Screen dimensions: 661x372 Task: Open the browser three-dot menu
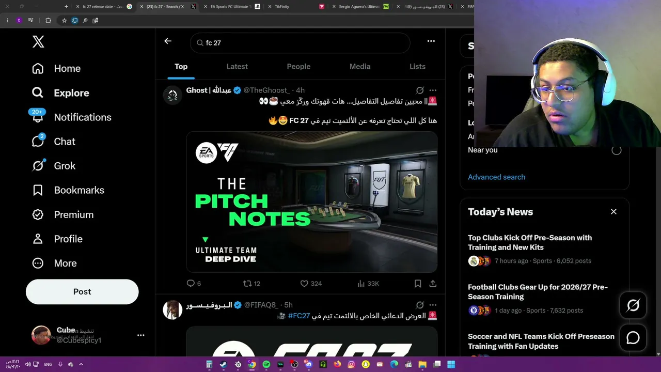(x=7, y=20)
